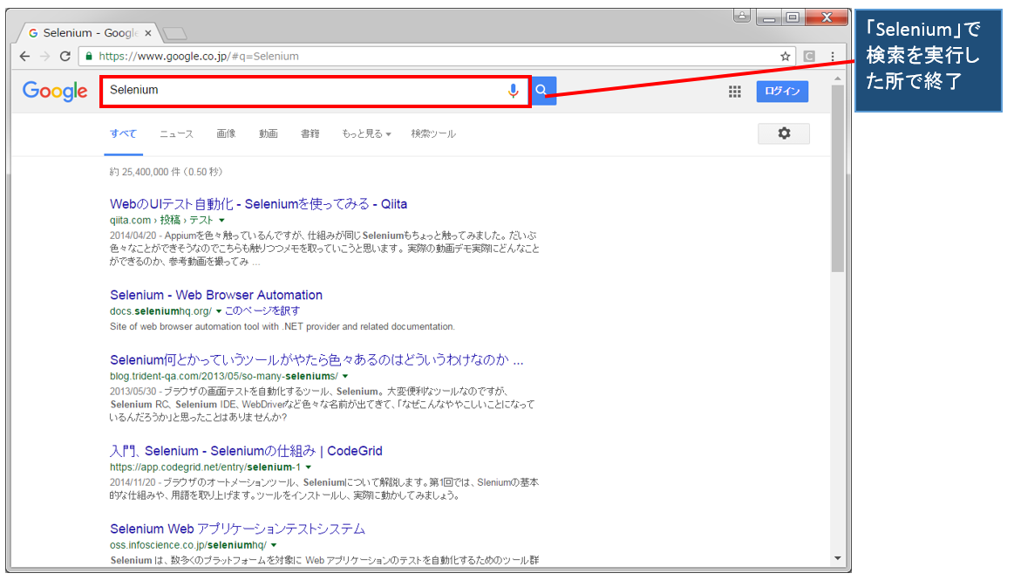This screenshot has height=580, width=1014.
Task: Open the Chrome three-dot menu
Action: [x=833, y=56]
